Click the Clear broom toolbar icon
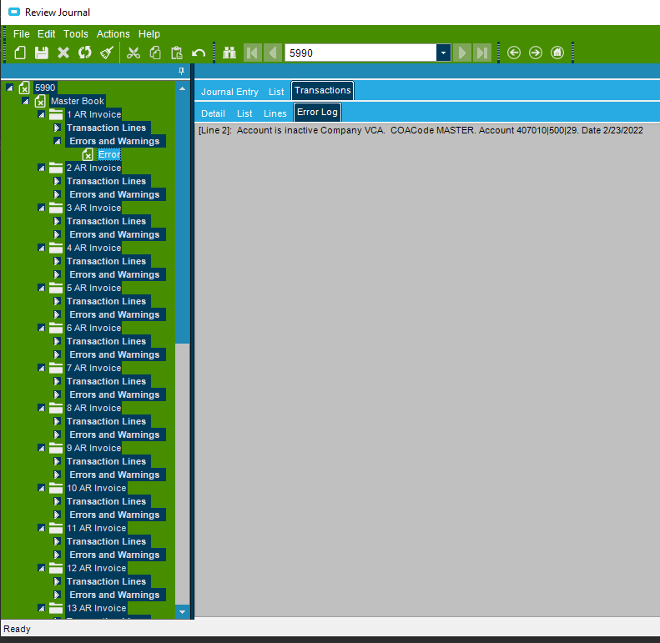 pyautogui.click(x=107, y=53)
